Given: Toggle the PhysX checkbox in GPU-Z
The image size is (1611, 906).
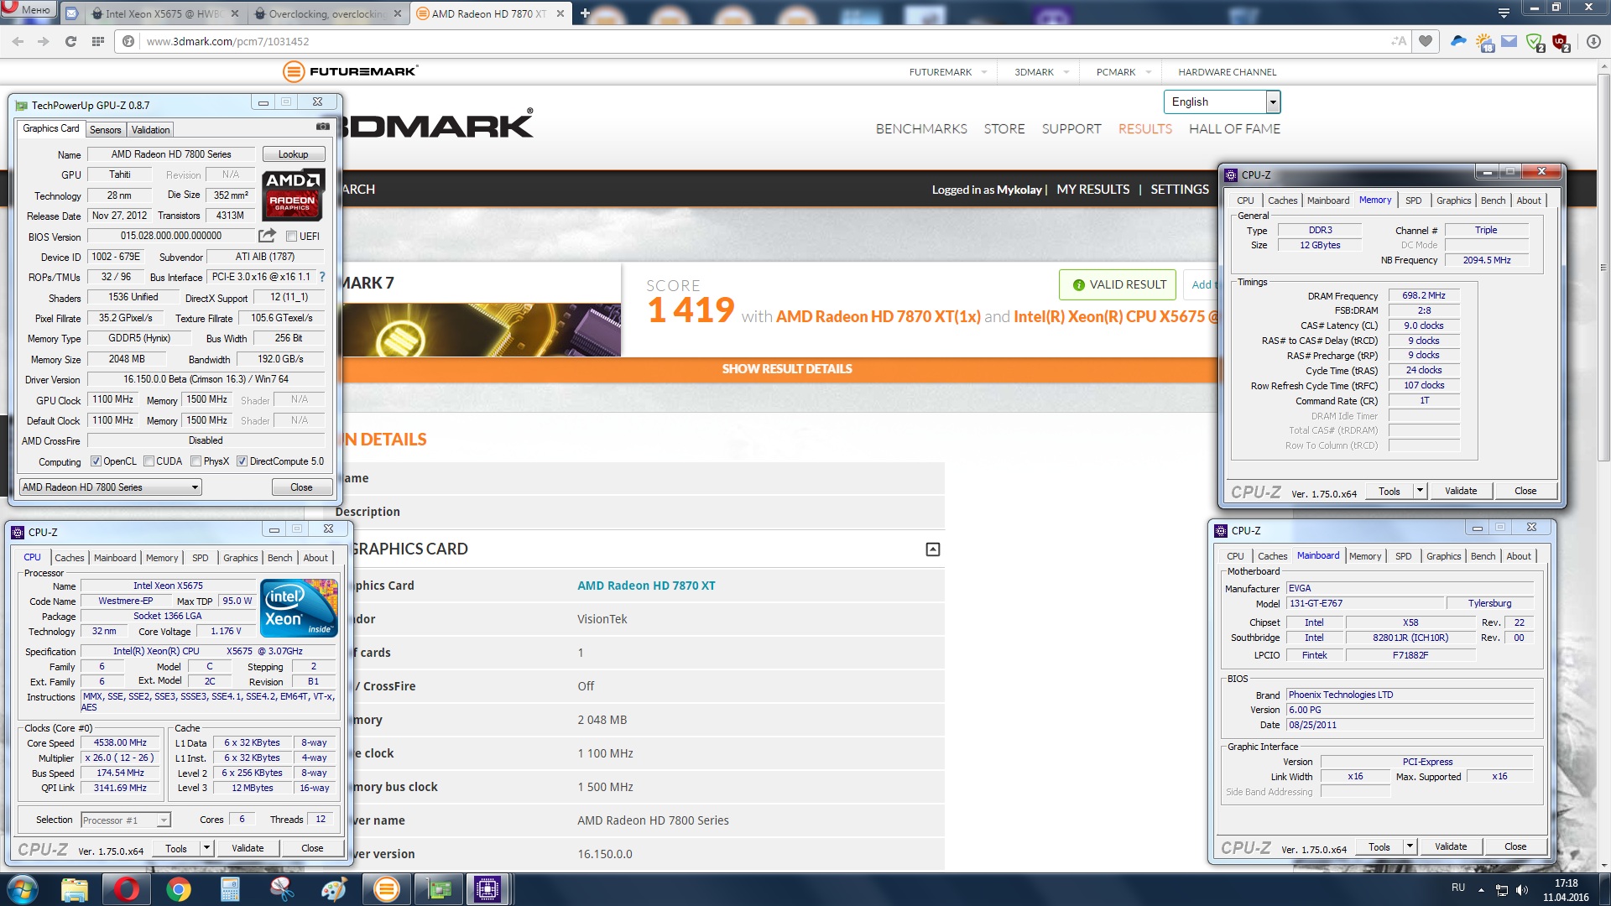Looking at the screenshot, I should [196, 461].
